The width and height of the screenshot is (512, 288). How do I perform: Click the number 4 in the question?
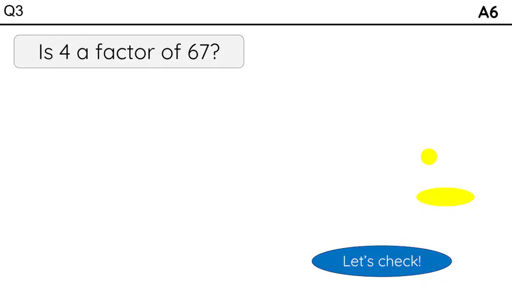coord(65,52)
